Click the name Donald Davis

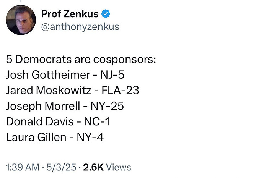40,121
